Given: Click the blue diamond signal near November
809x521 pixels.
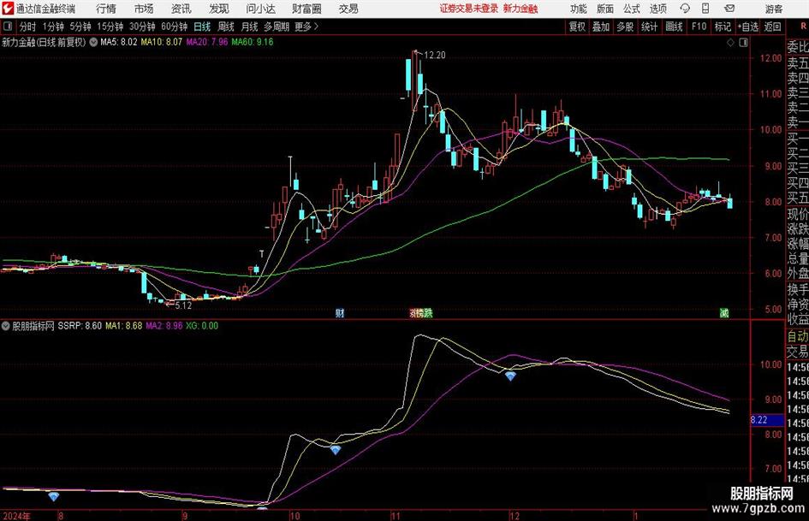Looking at the screenshot, I should [x=510, y=376].
